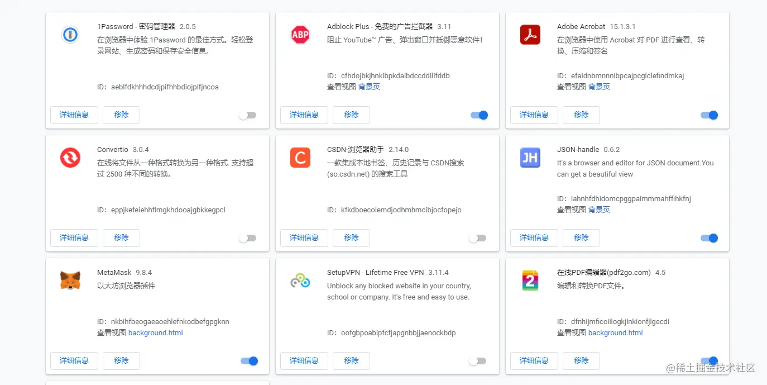Disable the JSON-handle extension toggle

(x=710, y=238)
